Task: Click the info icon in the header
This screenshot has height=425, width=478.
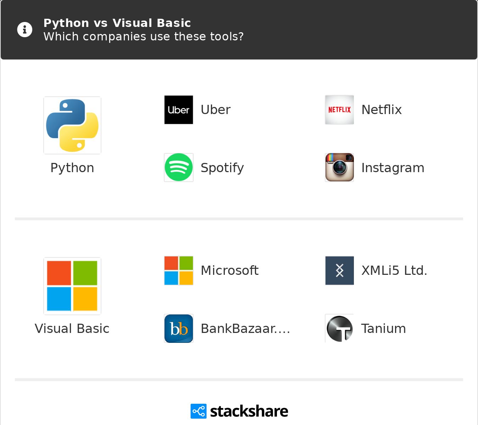Action: [24, 29]
